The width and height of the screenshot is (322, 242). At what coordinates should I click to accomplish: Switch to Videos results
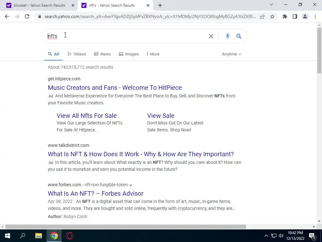77,54
